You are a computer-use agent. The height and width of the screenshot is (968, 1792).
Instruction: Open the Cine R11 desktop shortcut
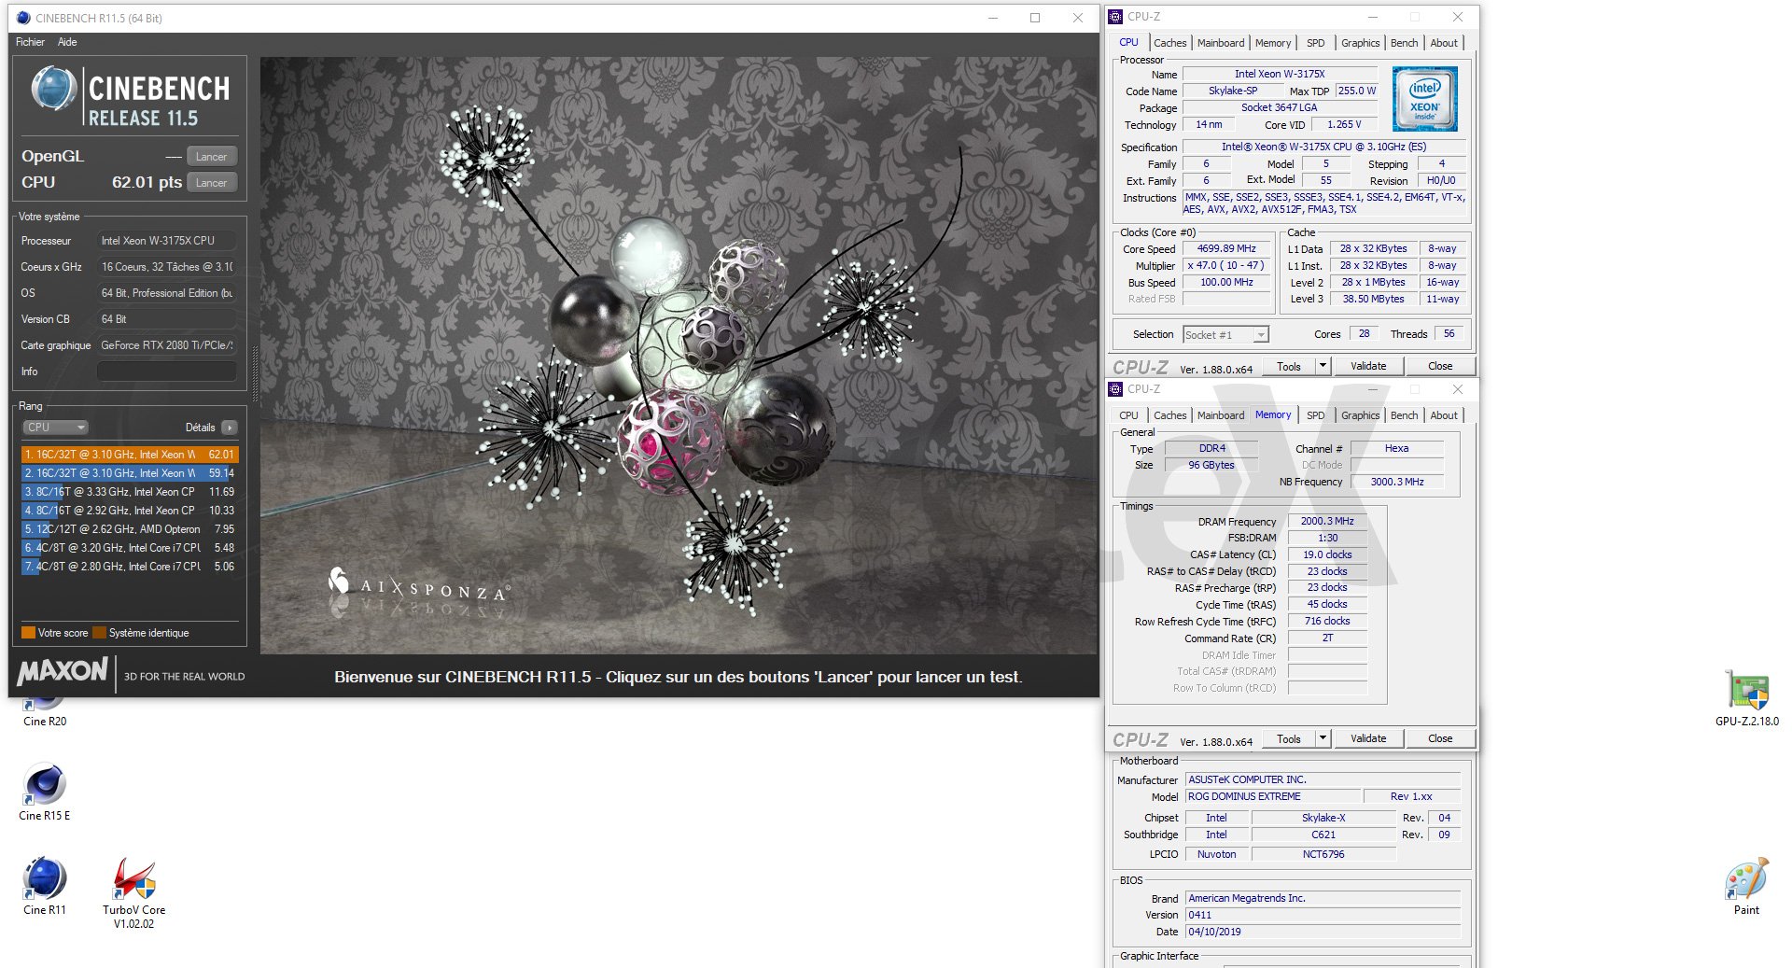pyautogui.click(x=44, y=887)
